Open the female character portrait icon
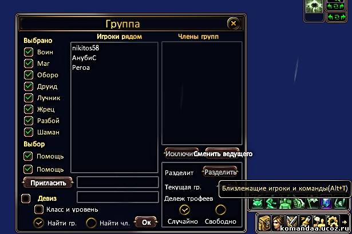 click(x=278, y=223)
